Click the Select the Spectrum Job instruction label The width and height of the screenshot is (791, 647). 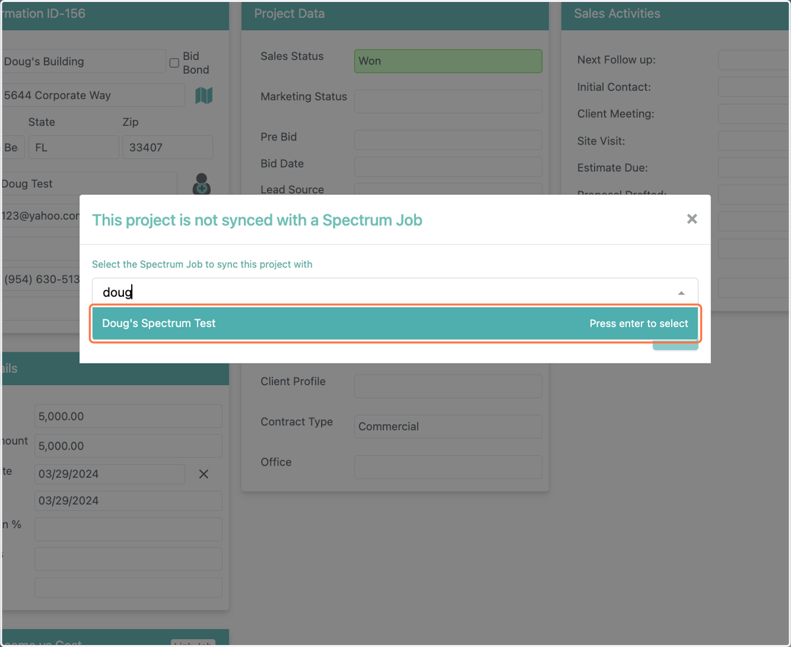202,264
